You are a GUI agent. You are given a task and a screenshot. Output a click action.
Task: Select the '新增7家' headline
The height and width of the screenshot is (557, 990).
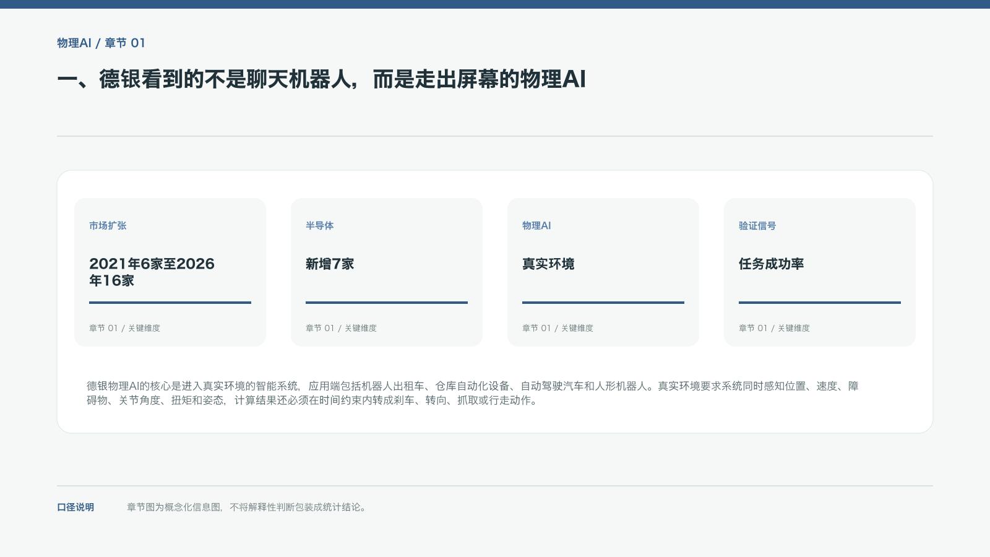330,264
